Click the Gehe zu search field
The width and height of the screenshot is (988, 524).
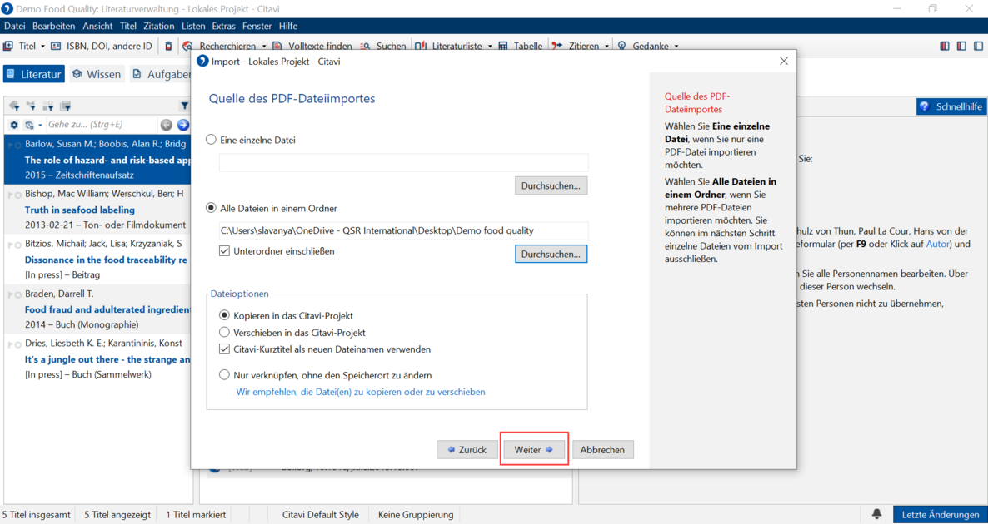point(101,125)
